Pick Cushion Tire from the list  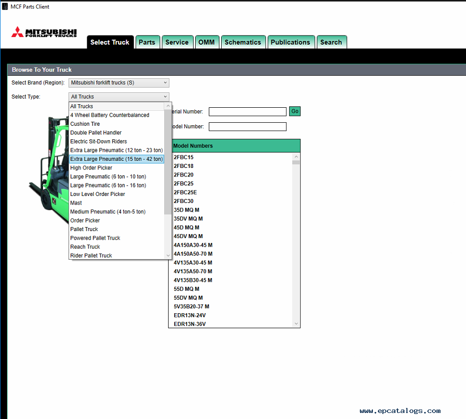tap(117, 124)
